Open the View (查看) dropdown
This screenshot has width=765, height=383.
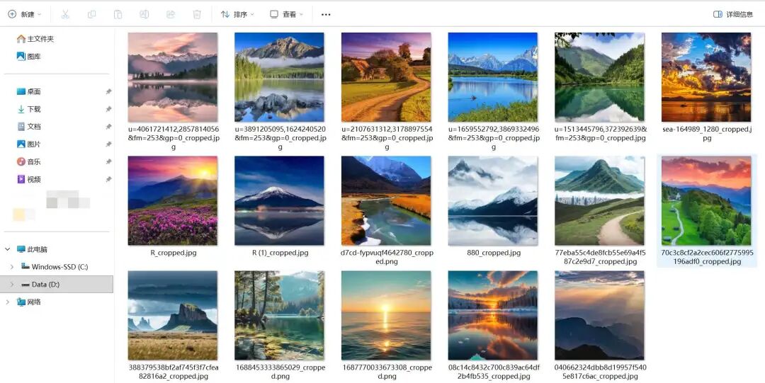[286, 15]
